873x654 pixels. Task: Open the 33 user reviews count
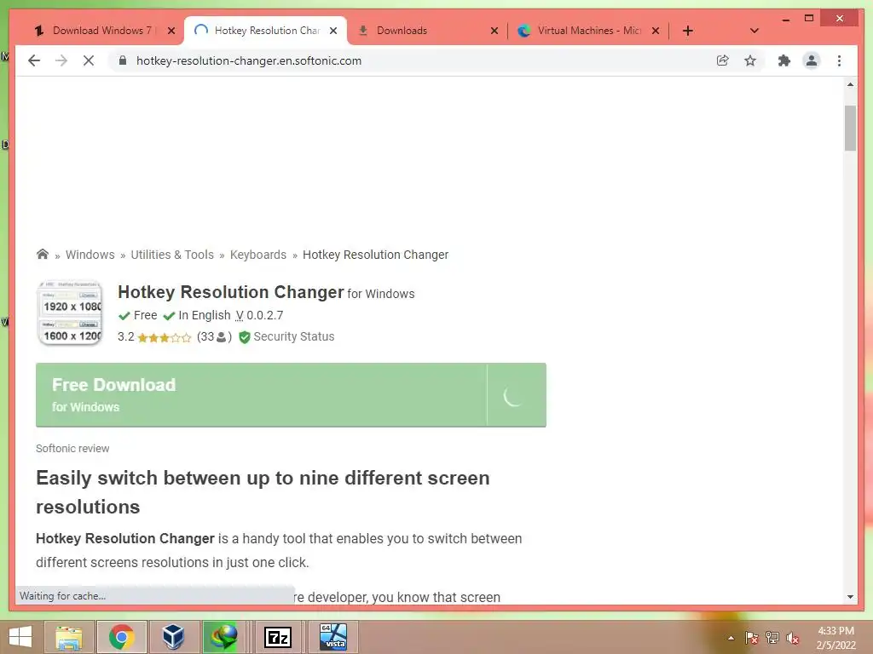tap(214, 336)
